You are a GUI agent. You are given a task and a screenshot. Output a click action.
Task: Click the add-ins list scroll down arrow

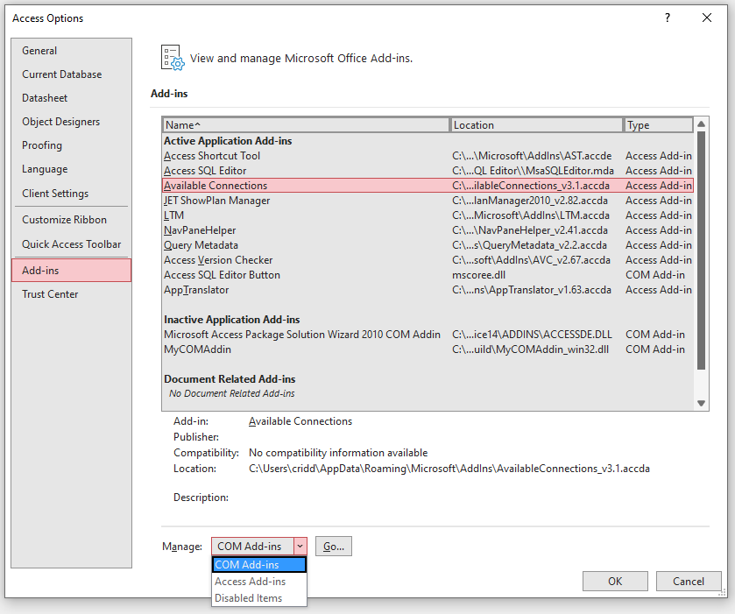[x=701, y=403]
